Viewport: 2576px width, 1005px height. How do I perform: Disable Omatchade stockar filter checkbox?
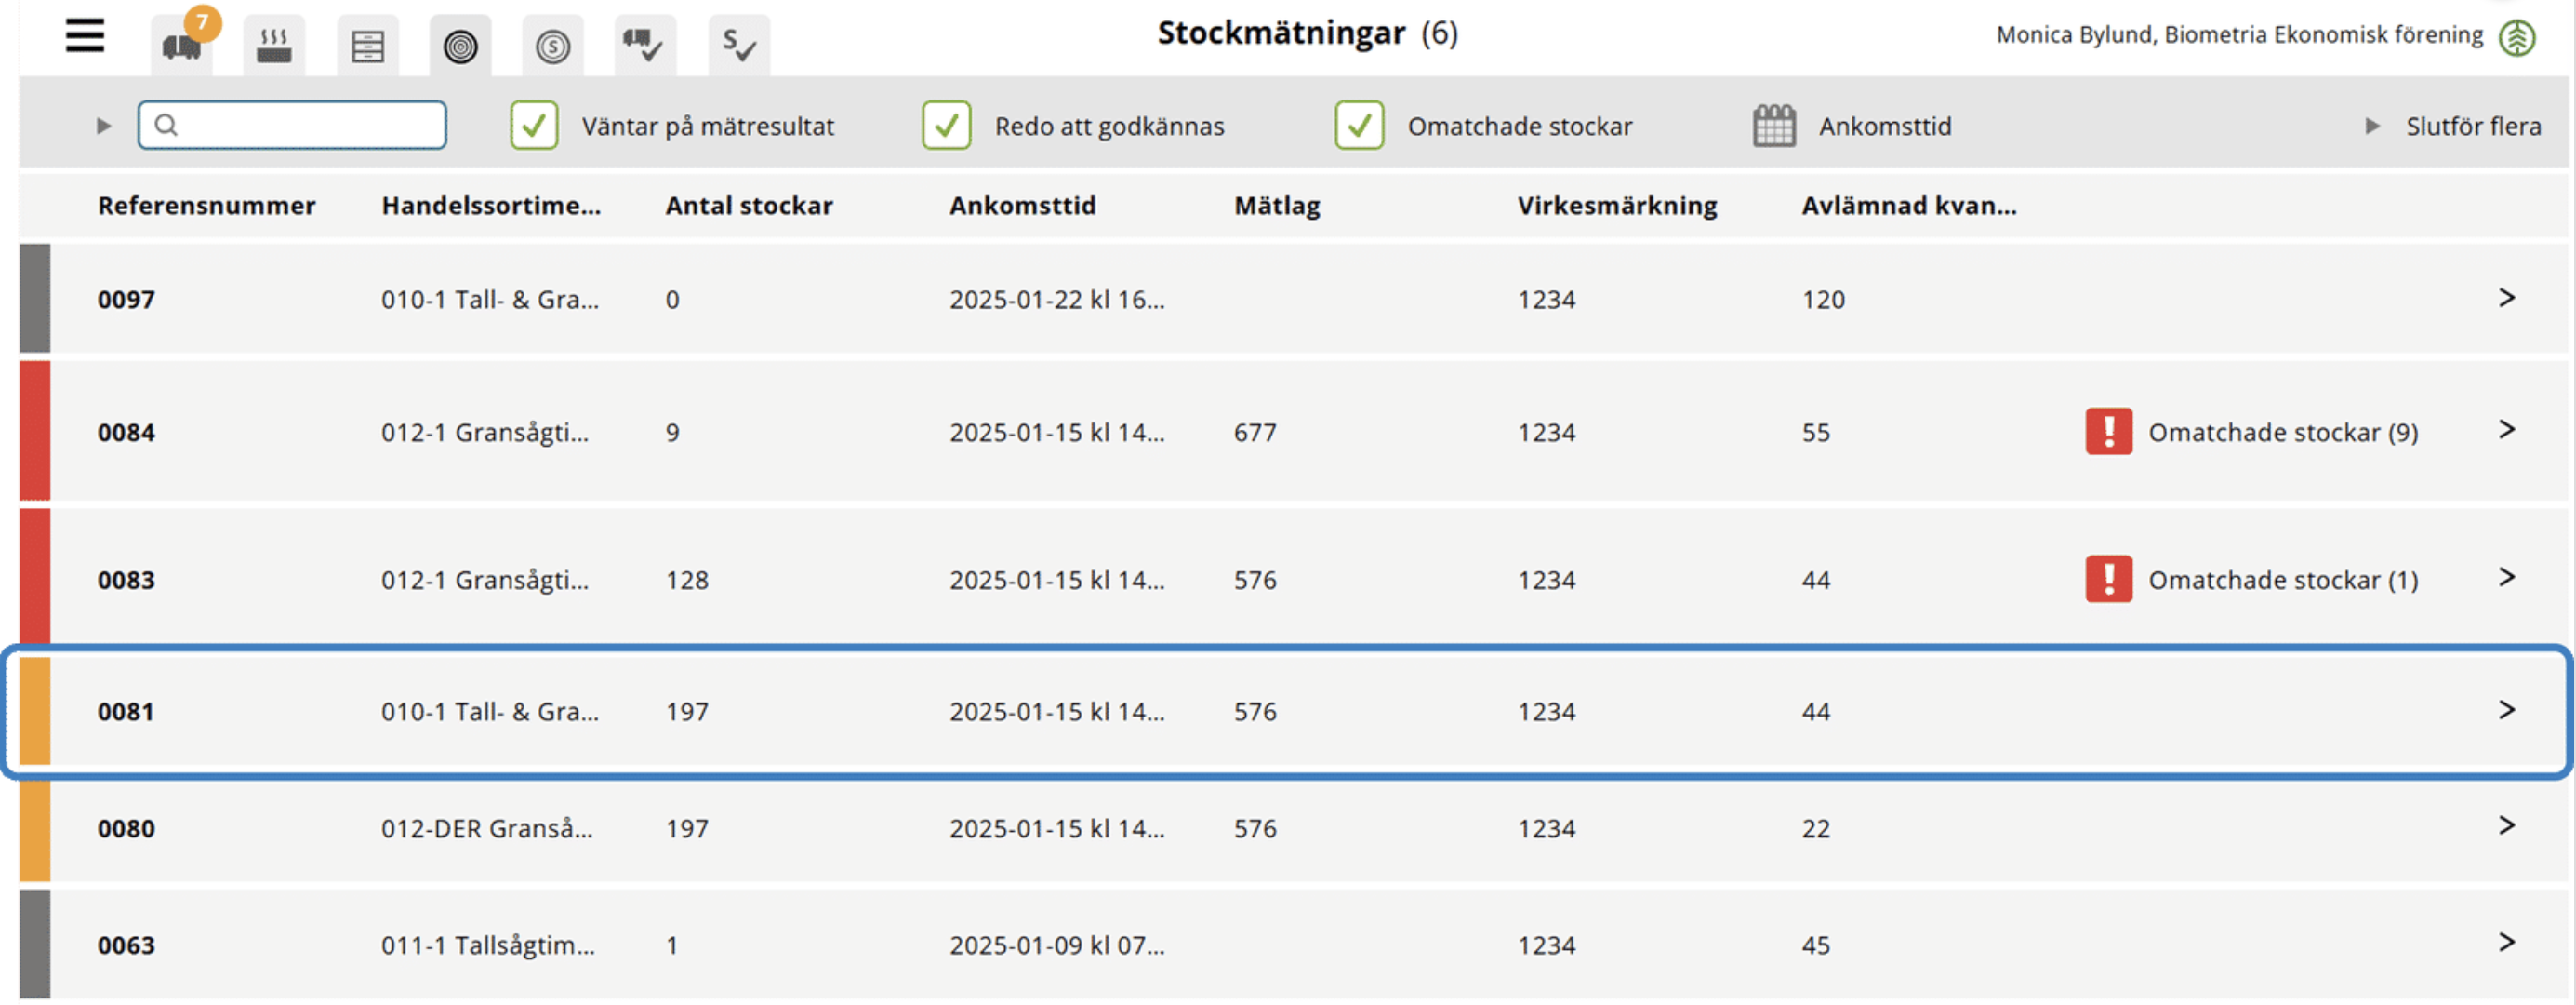(x=1359, y=127)
